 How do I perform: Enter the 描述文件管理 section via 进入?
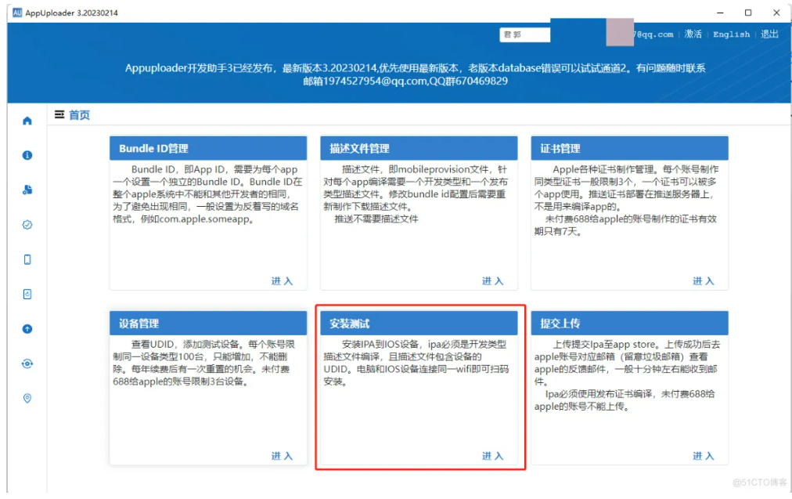tap(492, 281)
